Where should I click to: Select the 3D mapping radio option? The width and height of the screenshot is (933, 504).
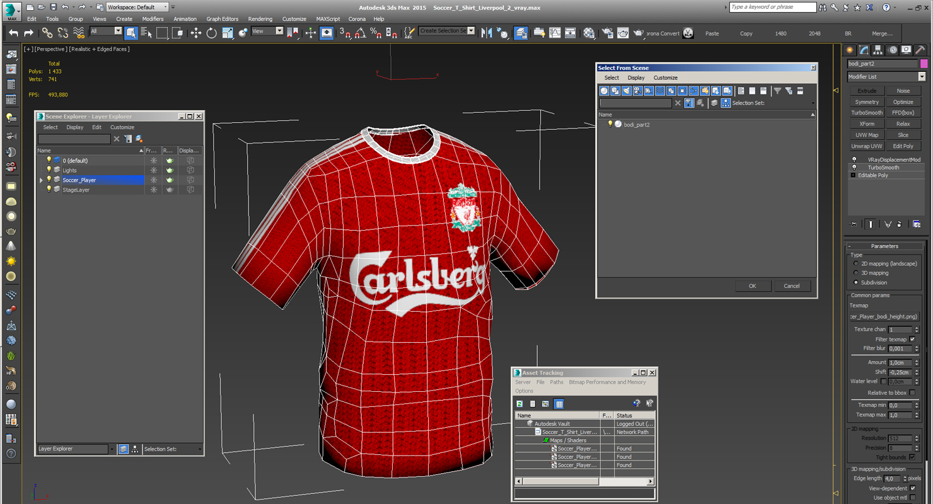(855, 273)
